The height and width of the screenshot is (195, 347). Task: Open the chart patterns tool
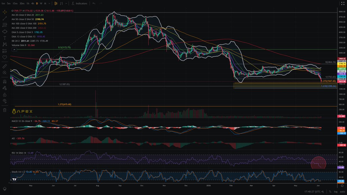coord(4,44)
